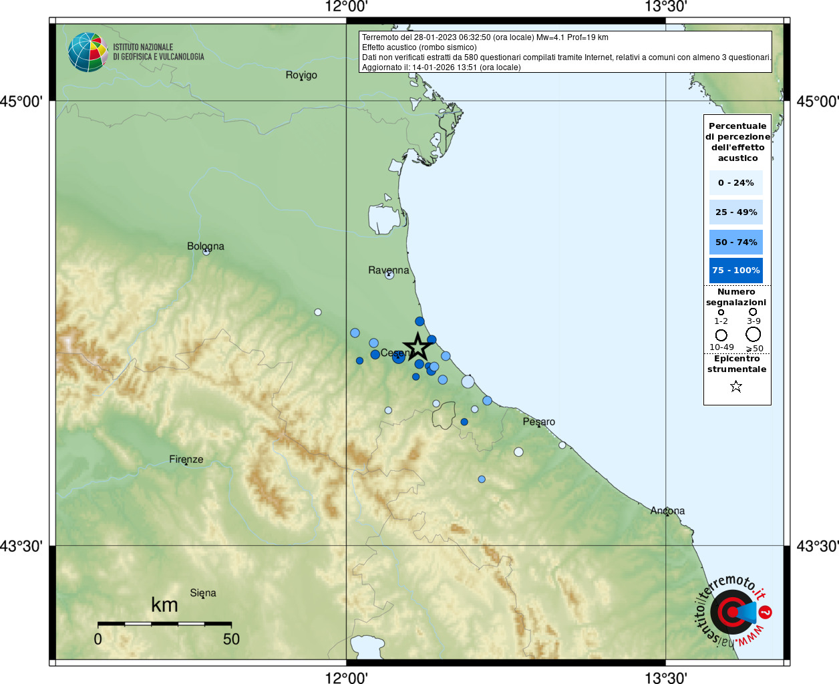Image resolution: width=839 pixels, height=684 pixels.
Task: Click the Bologna city marker
Action: click(206, 251)
